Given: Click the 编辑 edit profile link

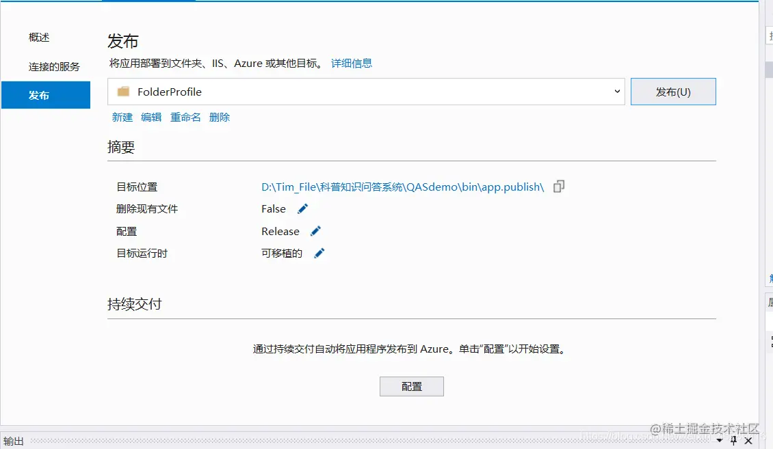Looking at the screenshot, I should pyautogui.click(x=151, y=117).
